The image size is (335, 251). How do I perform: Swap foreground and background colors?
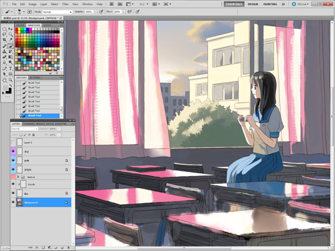click(x=11, y=86)
